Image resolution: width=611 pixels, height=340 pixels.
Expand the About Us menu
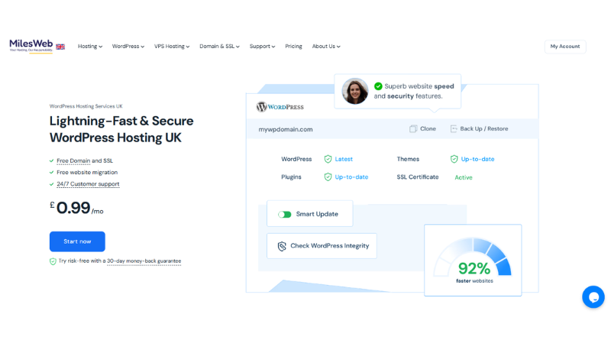[x=326, y=47]
